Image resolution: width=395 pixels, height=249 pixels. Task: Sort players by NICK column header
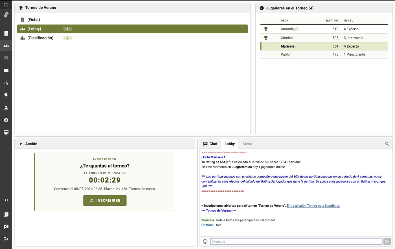(x=285, y=21)
